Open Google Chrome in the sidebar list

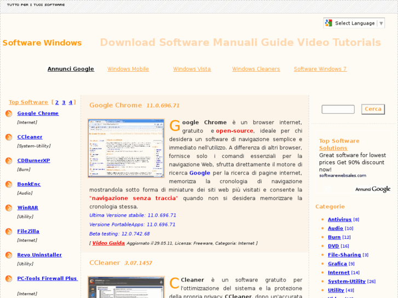(38, 113)
